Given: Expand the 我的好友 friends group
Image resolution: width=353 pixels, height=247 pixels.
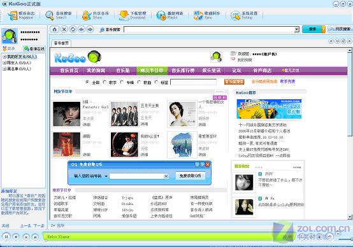Looking at the screenshot, I should click(4, 57).
